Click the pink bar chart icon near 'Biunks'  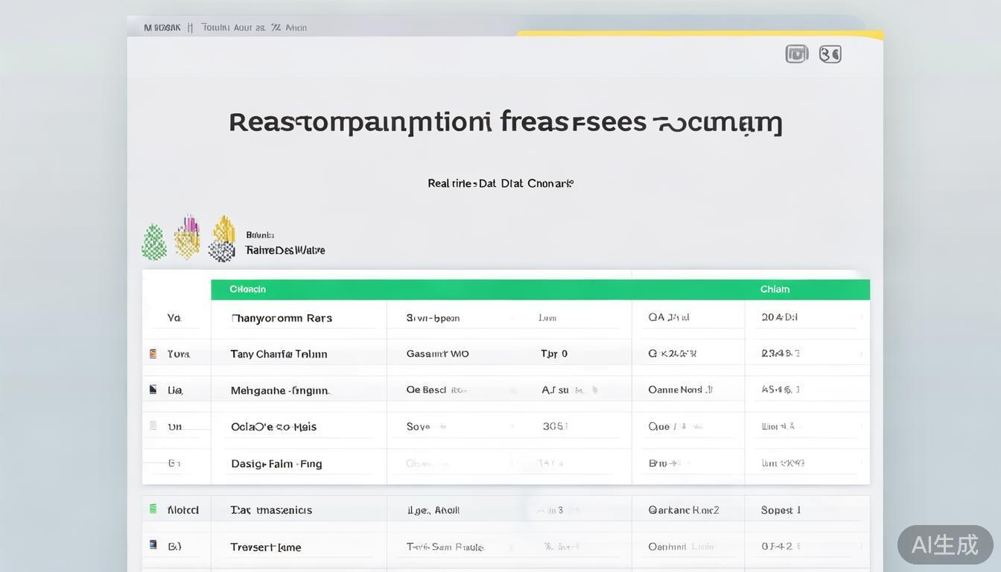[x=188, y=237]
